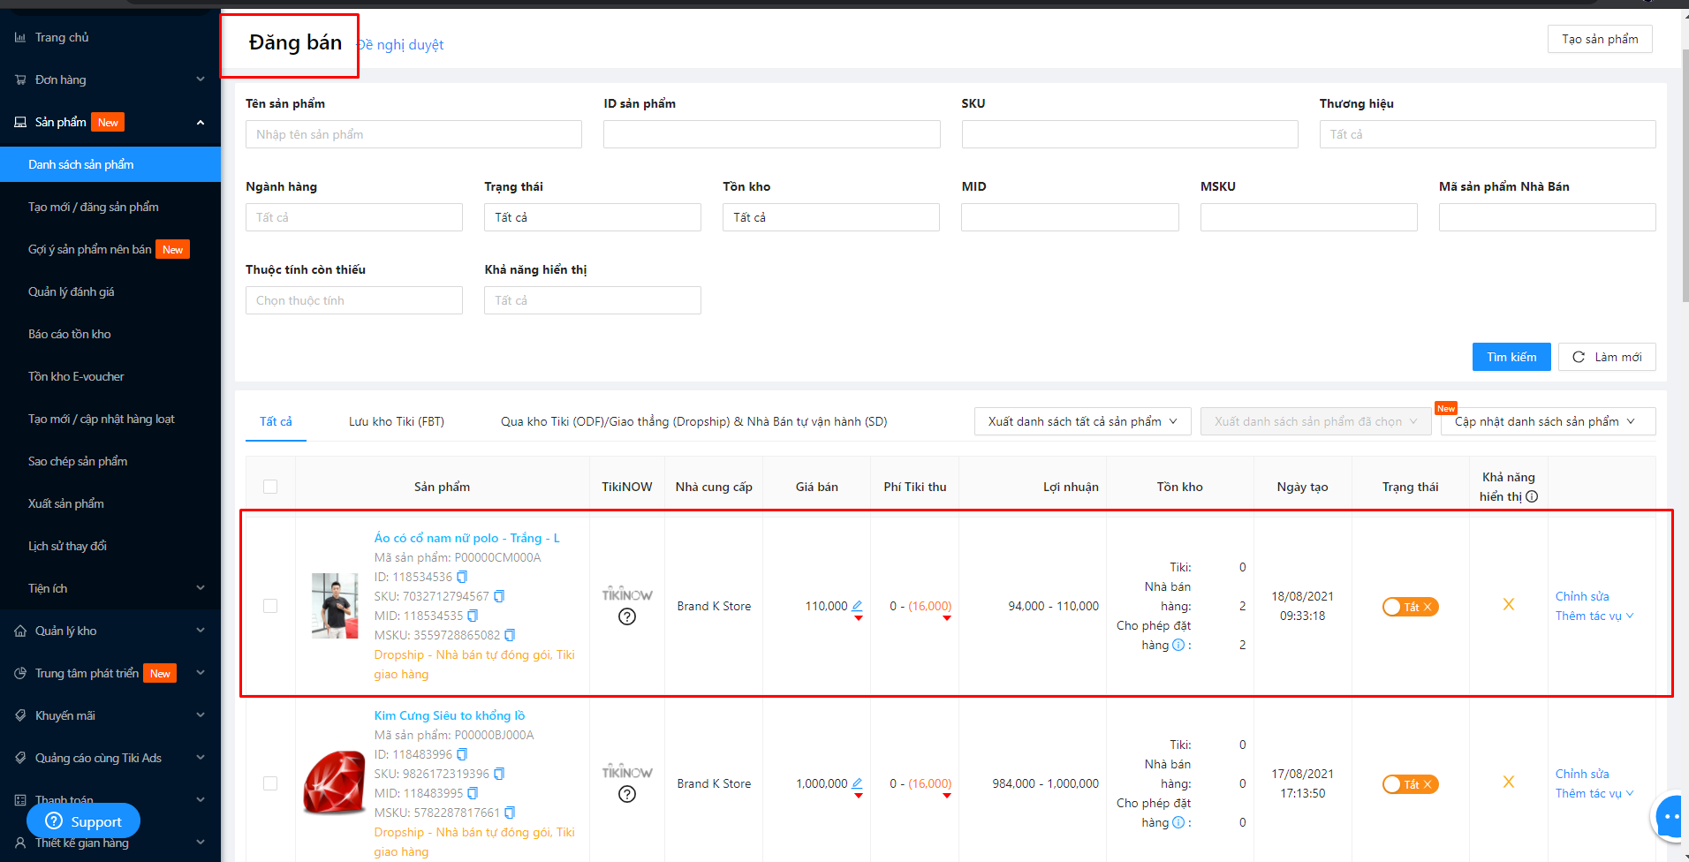Click the Quản lý kho warehouse icon
The image size is (1689, 862).
[20, 631]
